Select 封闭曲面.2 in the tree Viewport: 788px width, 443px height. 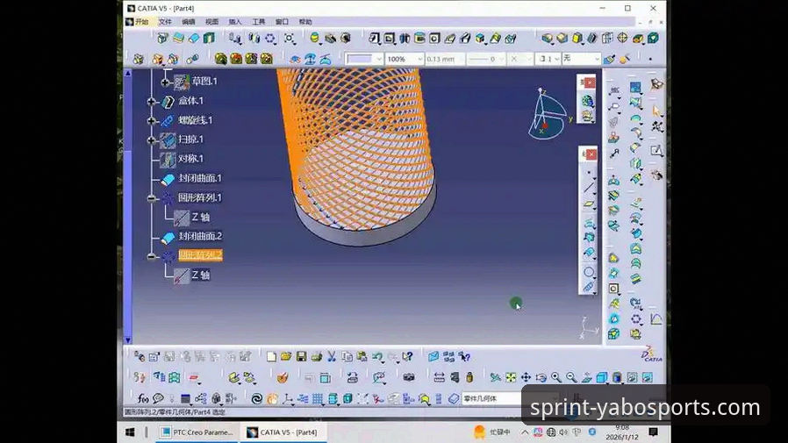[200, 236]
